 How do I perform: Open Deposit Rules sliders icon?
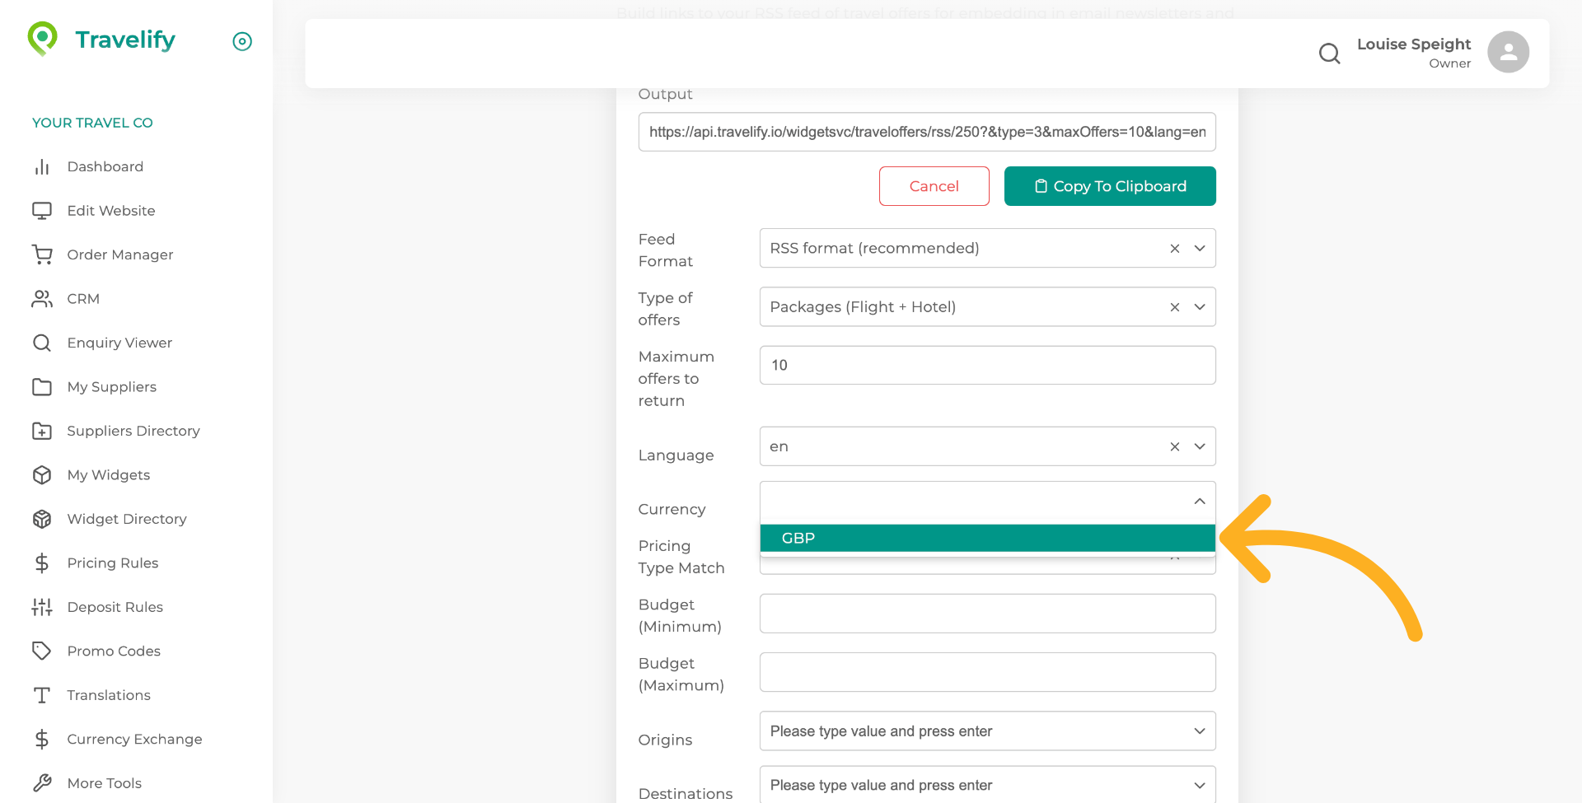tap(42, 607)
